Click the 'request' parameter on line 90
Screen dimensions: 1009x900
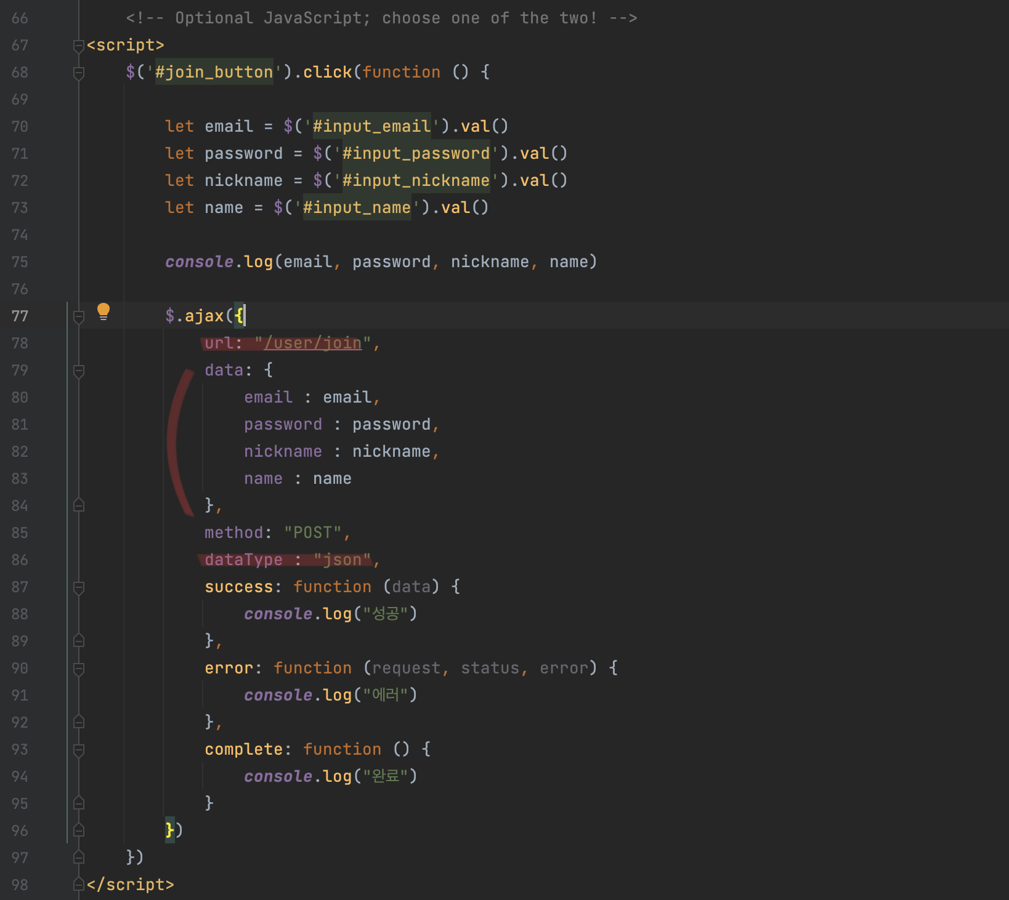pyautogui.click(x=406, y=668)
